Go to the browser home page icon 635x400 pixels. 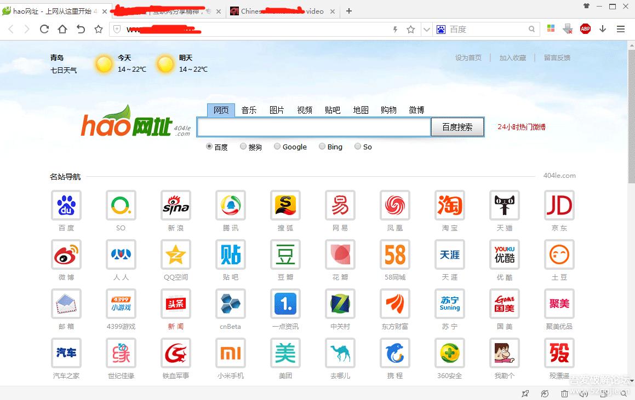[62, 29]
